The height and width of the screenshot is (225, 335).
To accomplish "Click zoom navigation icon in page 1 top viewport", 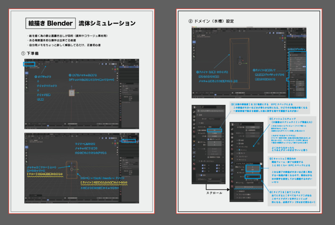I will [117, 73].
